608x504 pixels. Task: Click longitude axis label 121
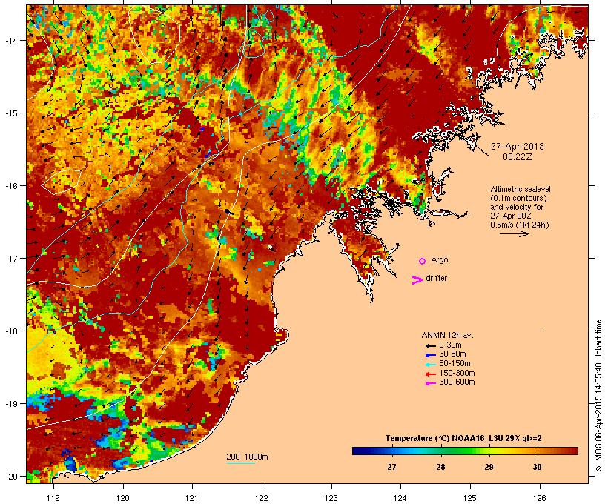pos(192,498)
